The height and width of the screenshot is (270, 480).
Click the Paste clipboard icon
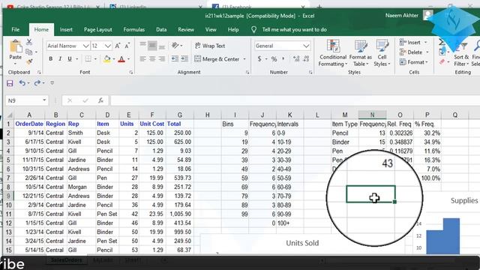15,46
